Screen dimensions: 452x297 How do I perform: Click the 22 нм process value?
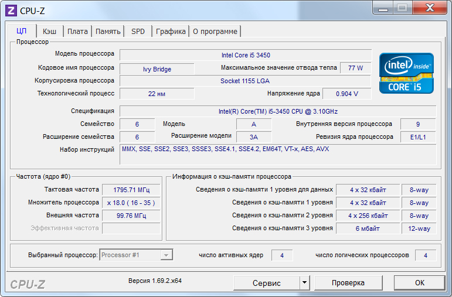[157, 94]
